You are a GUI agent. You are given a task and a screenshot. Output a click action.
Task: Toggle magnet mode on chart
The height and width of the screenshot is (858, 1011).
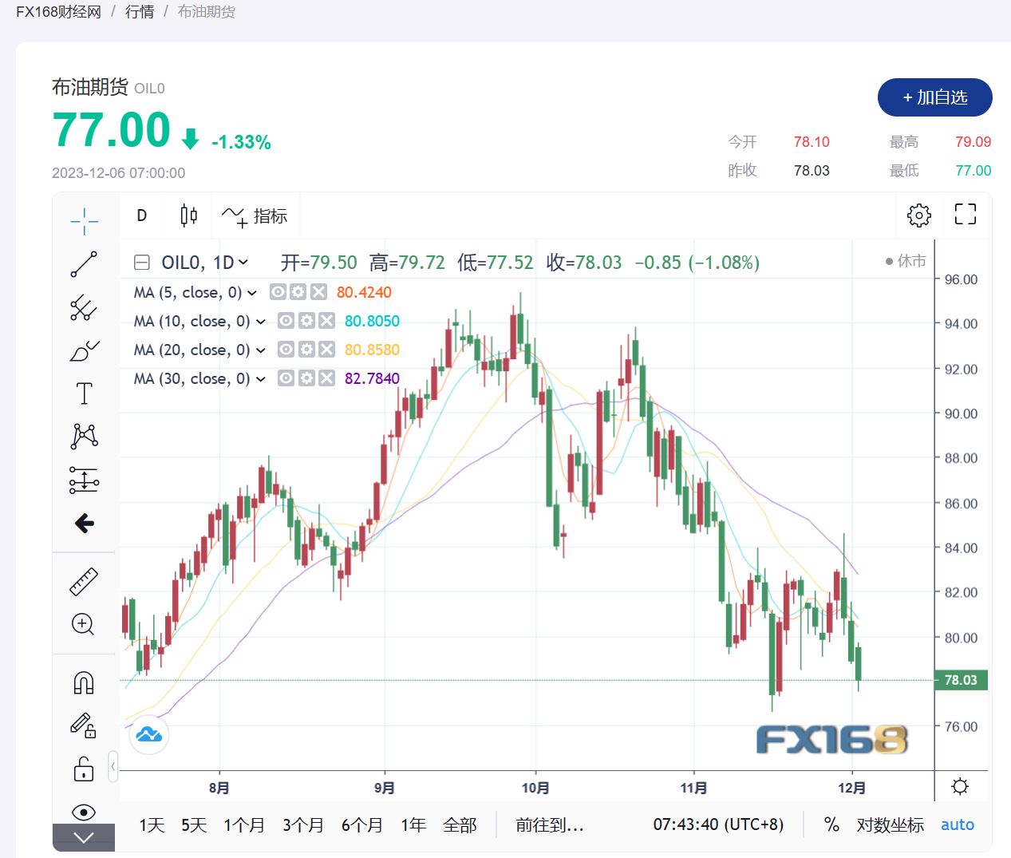84,682
